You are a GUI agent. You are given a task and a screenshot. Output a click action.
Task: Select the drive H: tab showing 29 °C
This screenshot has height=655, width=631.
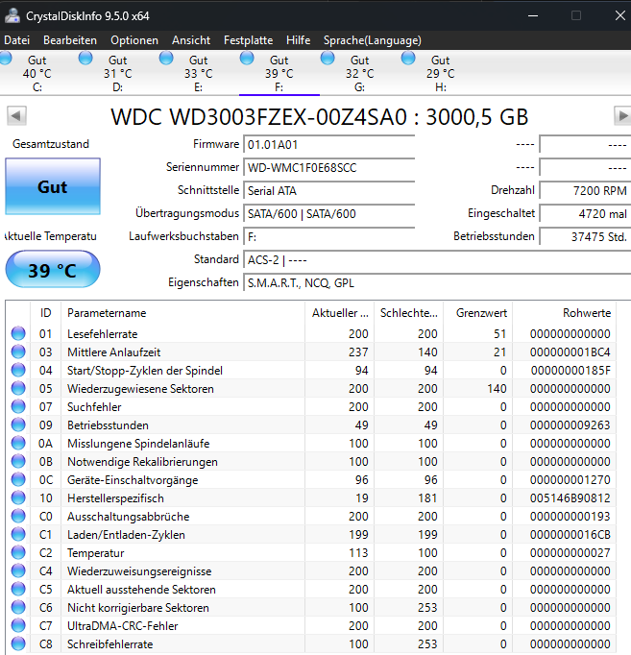click(x=440, y=74)
